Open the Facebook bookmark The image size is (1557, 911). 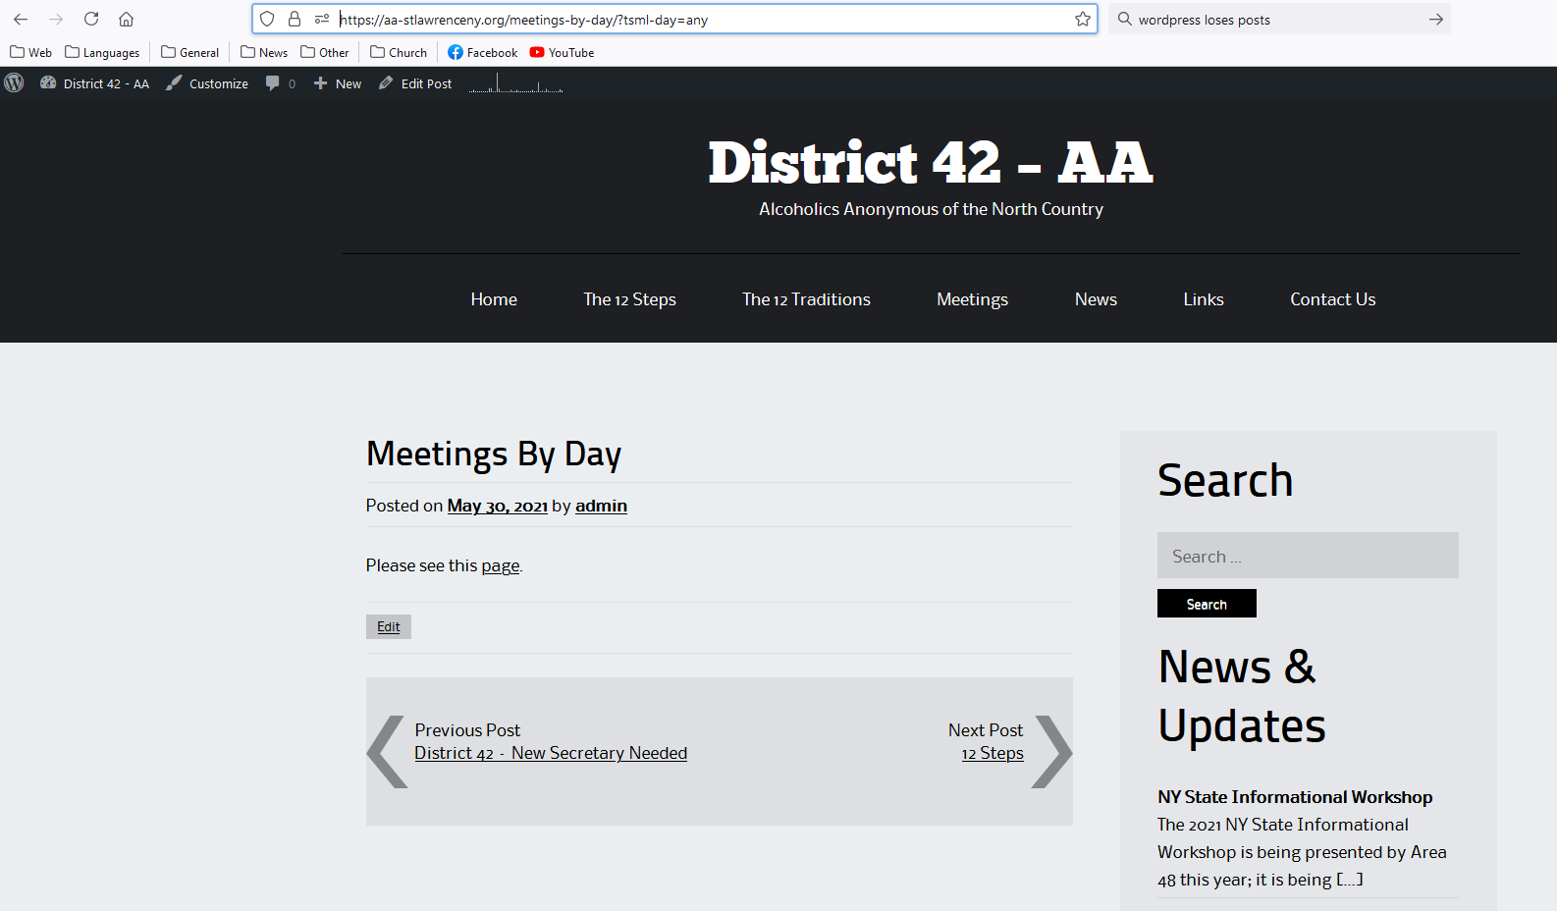(x=482, y=52)
